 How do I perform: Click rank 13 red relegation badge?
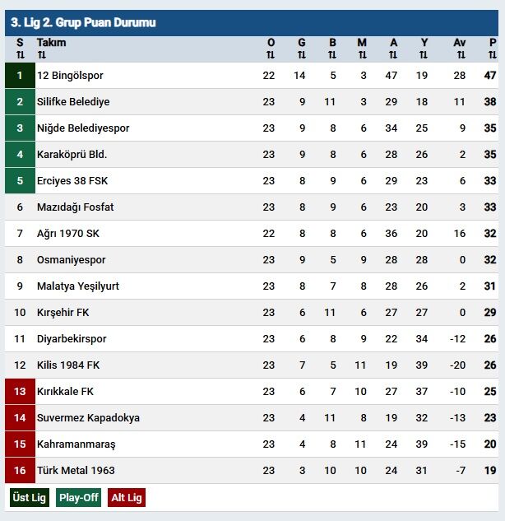[x=20, y=392]
